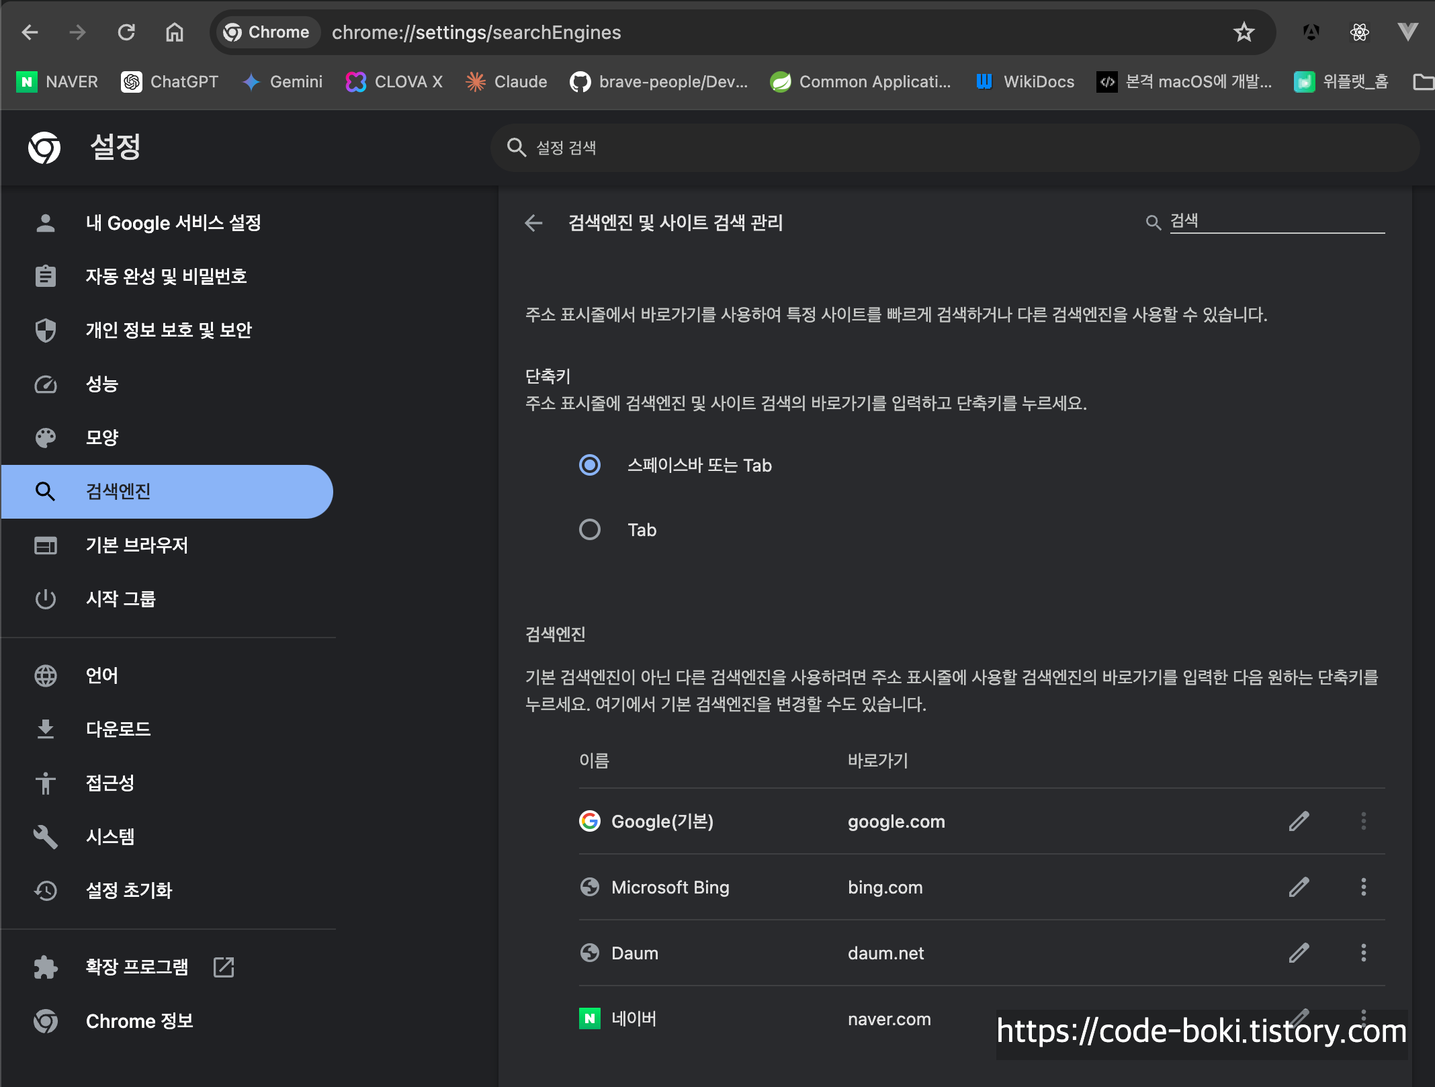
Task: Click the home icon in toolbar
Action: (175, 32)
